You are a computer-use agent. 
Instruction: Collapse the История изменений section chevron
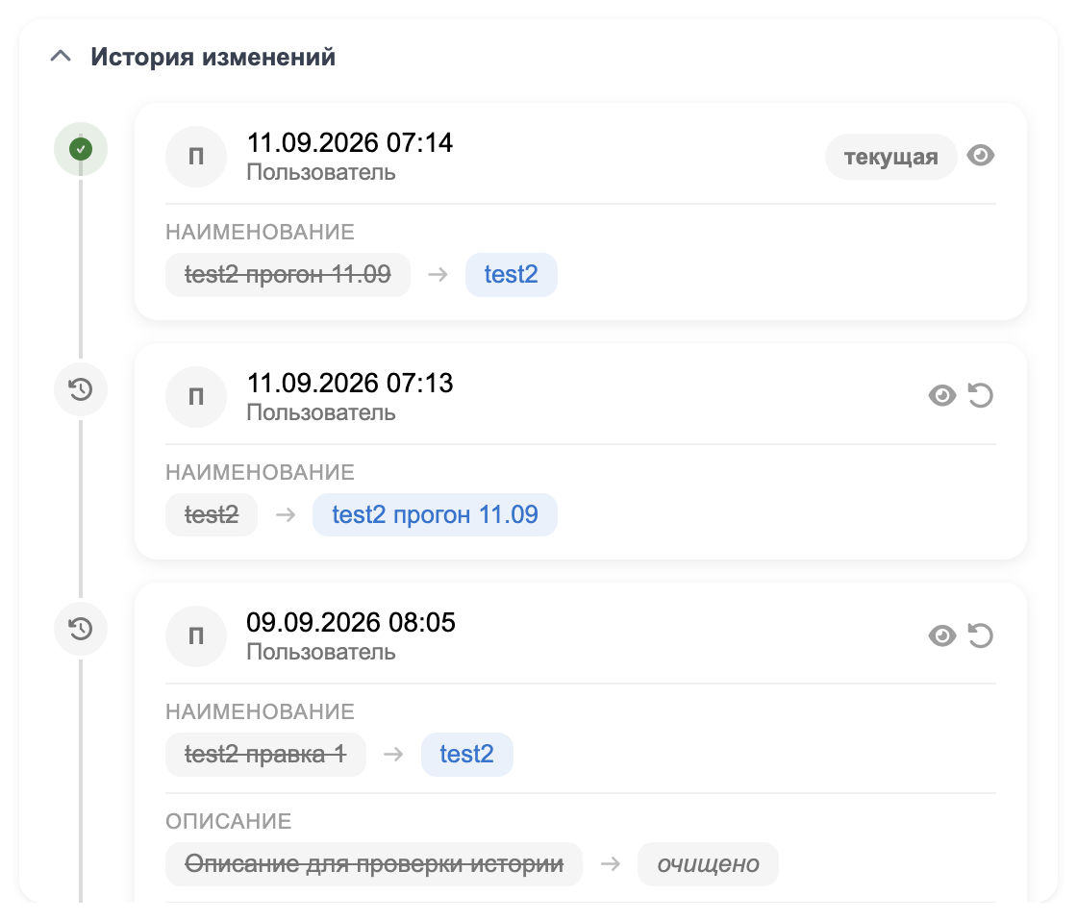coord(61,57)
